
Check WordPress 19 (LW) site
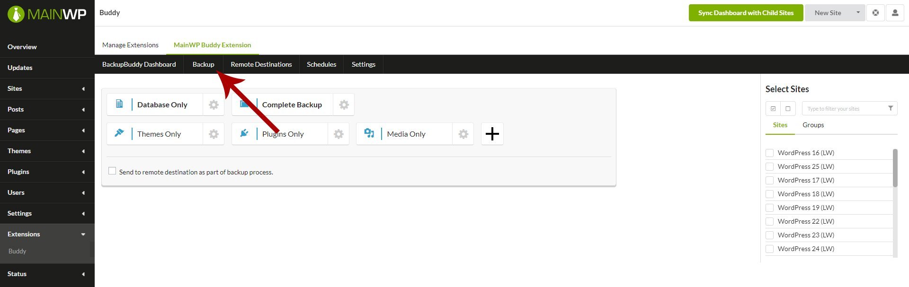tap(770, 208)
